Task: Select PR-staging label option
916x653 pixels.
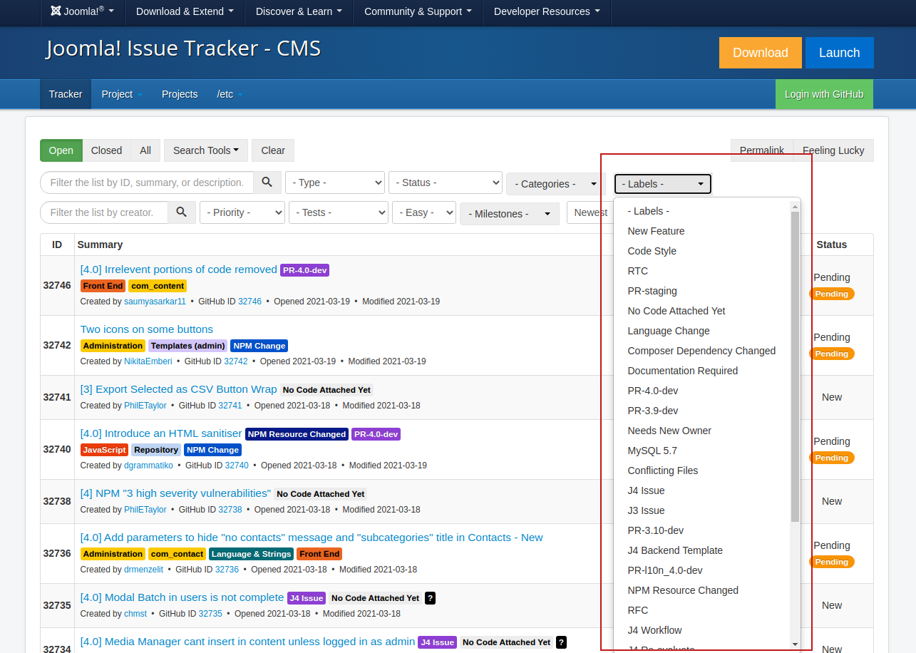Action: click(702, 291)
